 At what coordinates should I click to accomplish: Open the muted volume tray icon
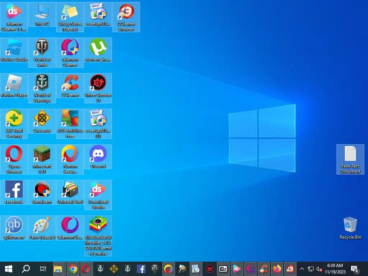click(319, 269)
